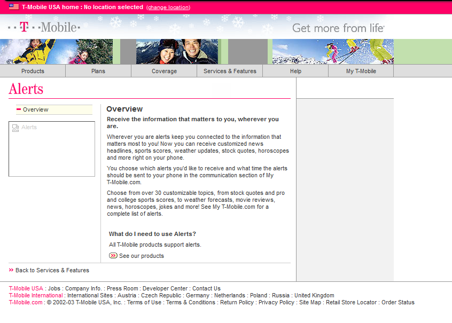View the Return Policy link
Viewport: 452px width, 323px height.
[237, 302]
